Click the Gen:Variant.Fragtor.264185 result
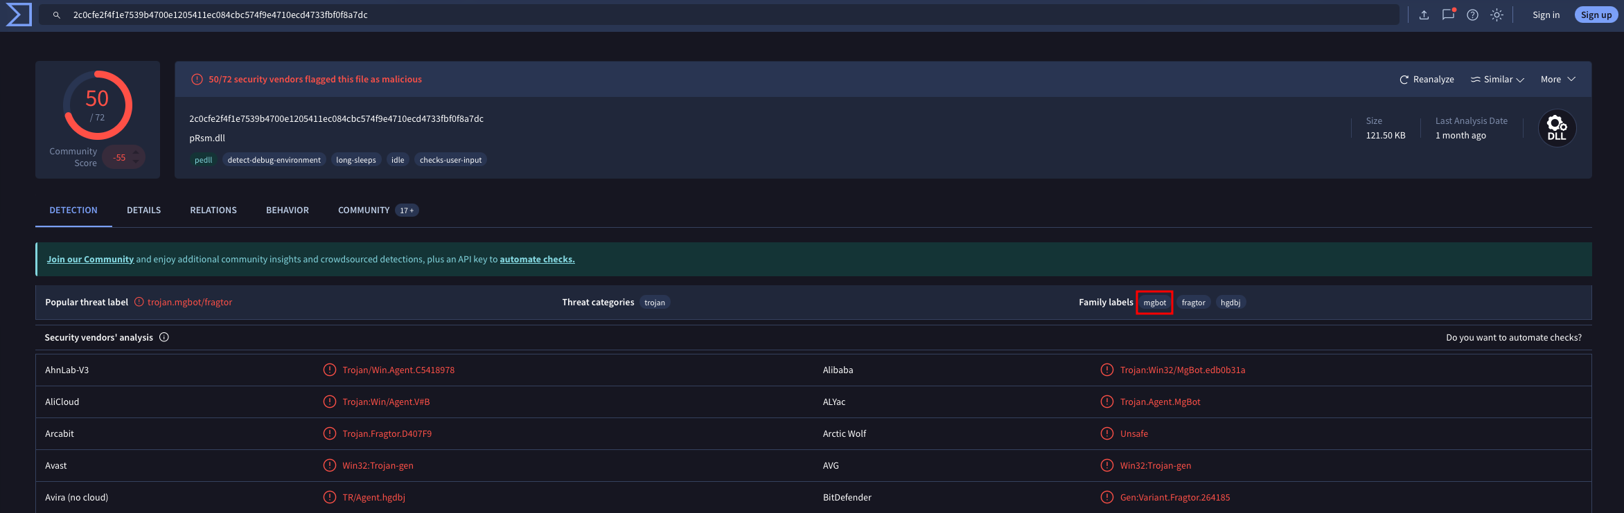Viewport: 1624px width, 513px height. tap(1175, 497)
